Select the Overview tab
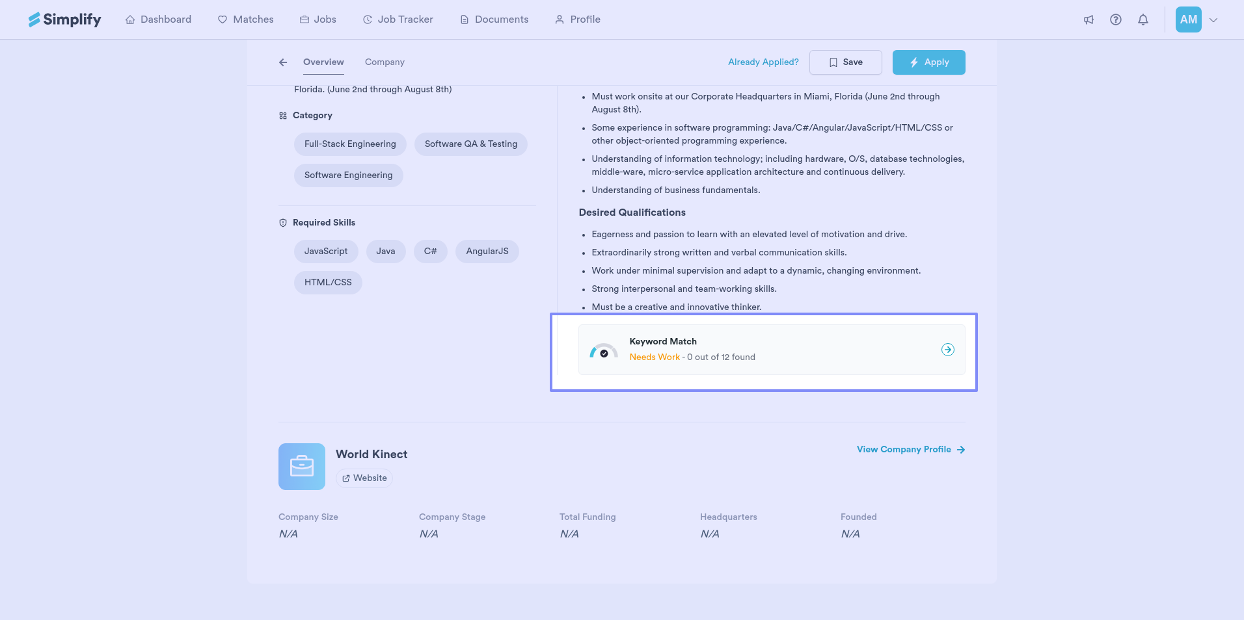The width and height of the screenshot is (1244, 620). coord(323,62)
